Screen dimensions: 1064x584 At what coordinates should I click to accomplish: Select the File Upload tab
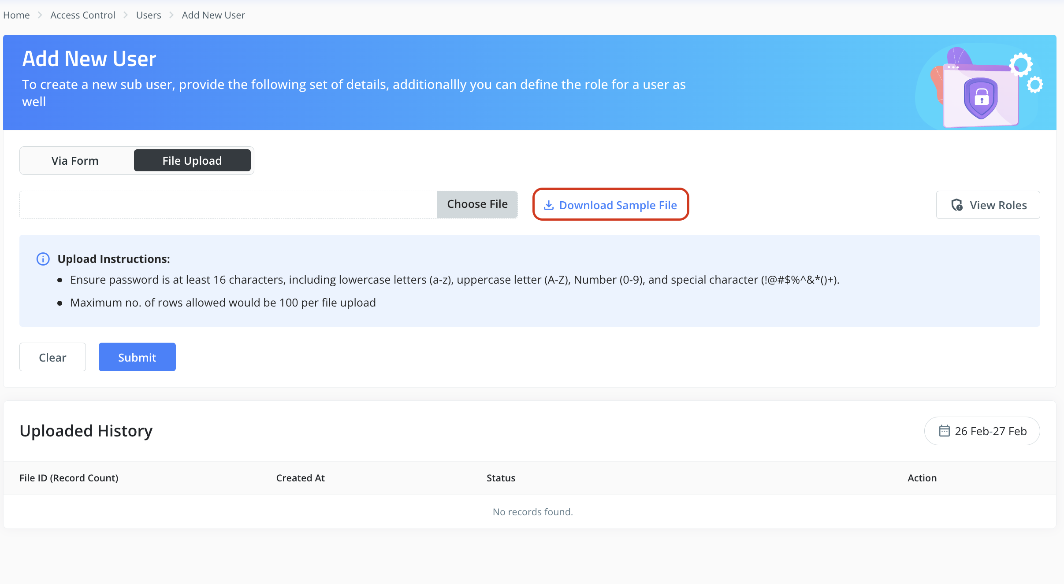192,161
